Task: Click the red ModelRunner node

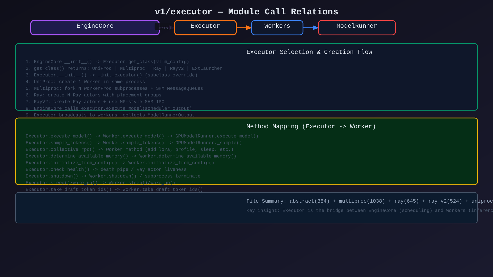Action: (357, 27)
